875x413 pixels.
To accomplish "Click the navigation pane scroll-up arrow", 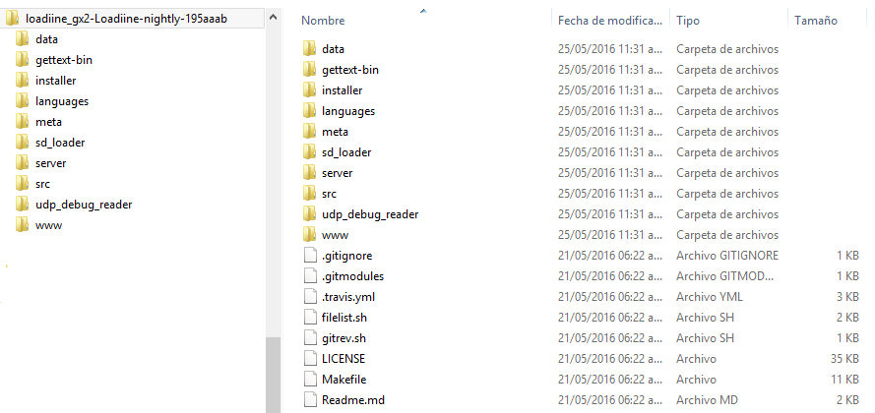I will (273, 17).
